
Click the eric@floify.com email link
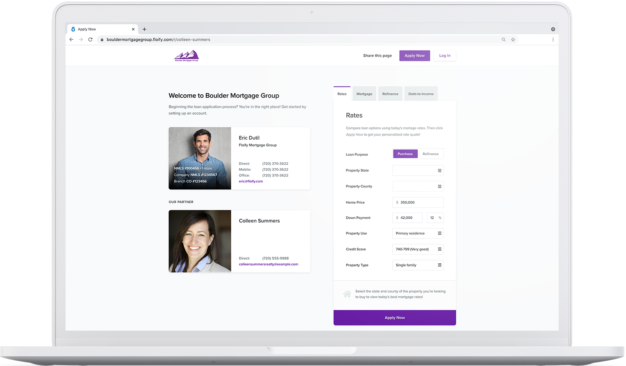tap(251, 182)
